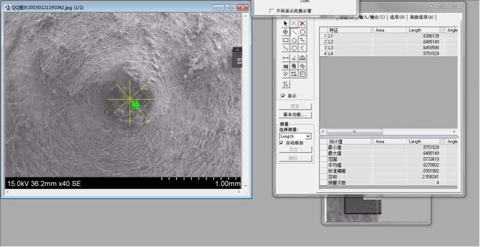Select the angle measurement tool
This screenshot has width=480, height=247.
click(x=294, y=58)
